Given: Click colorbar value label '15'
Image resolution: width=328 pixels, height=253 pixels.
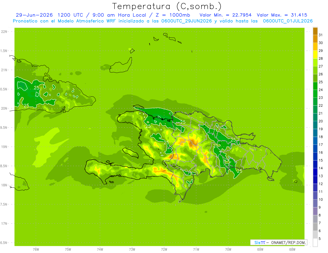Looking at the screenshot, I should [x=321, y=160].
